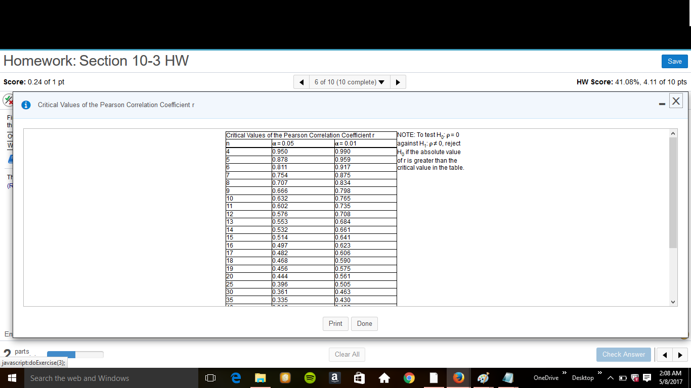The width and height of the screenshot is (691, 388).
Task: Open Microsoft Edge from the taskbar
Action: (x=235, y=377)
